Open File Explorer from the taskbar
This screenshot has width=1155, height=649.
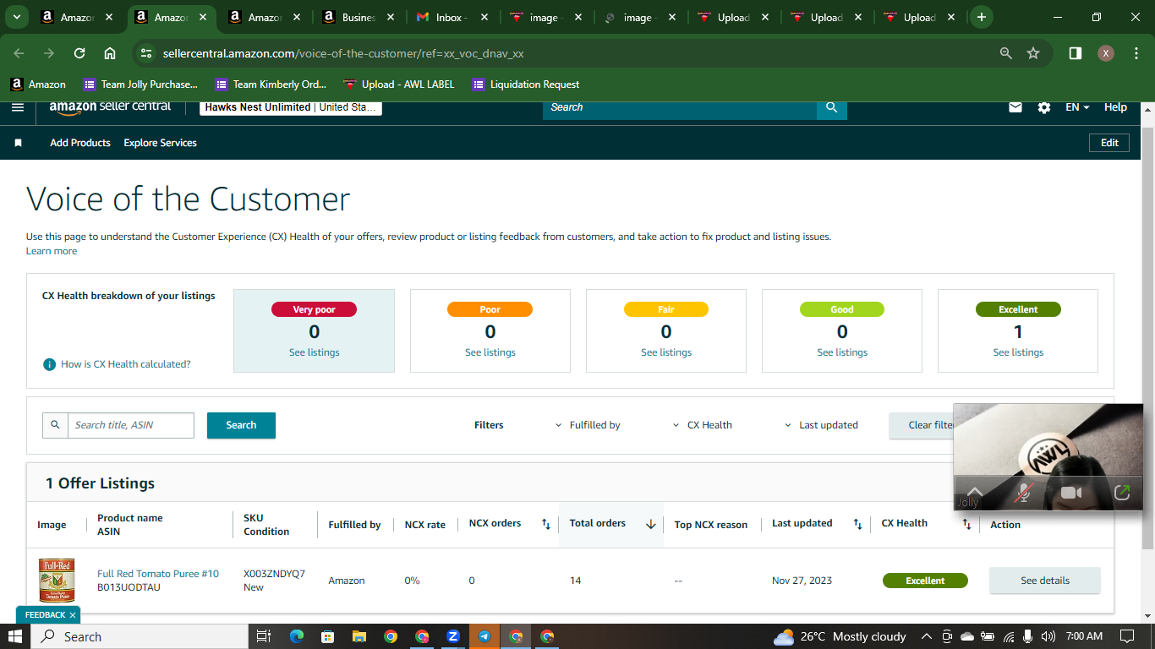(359, 636)
